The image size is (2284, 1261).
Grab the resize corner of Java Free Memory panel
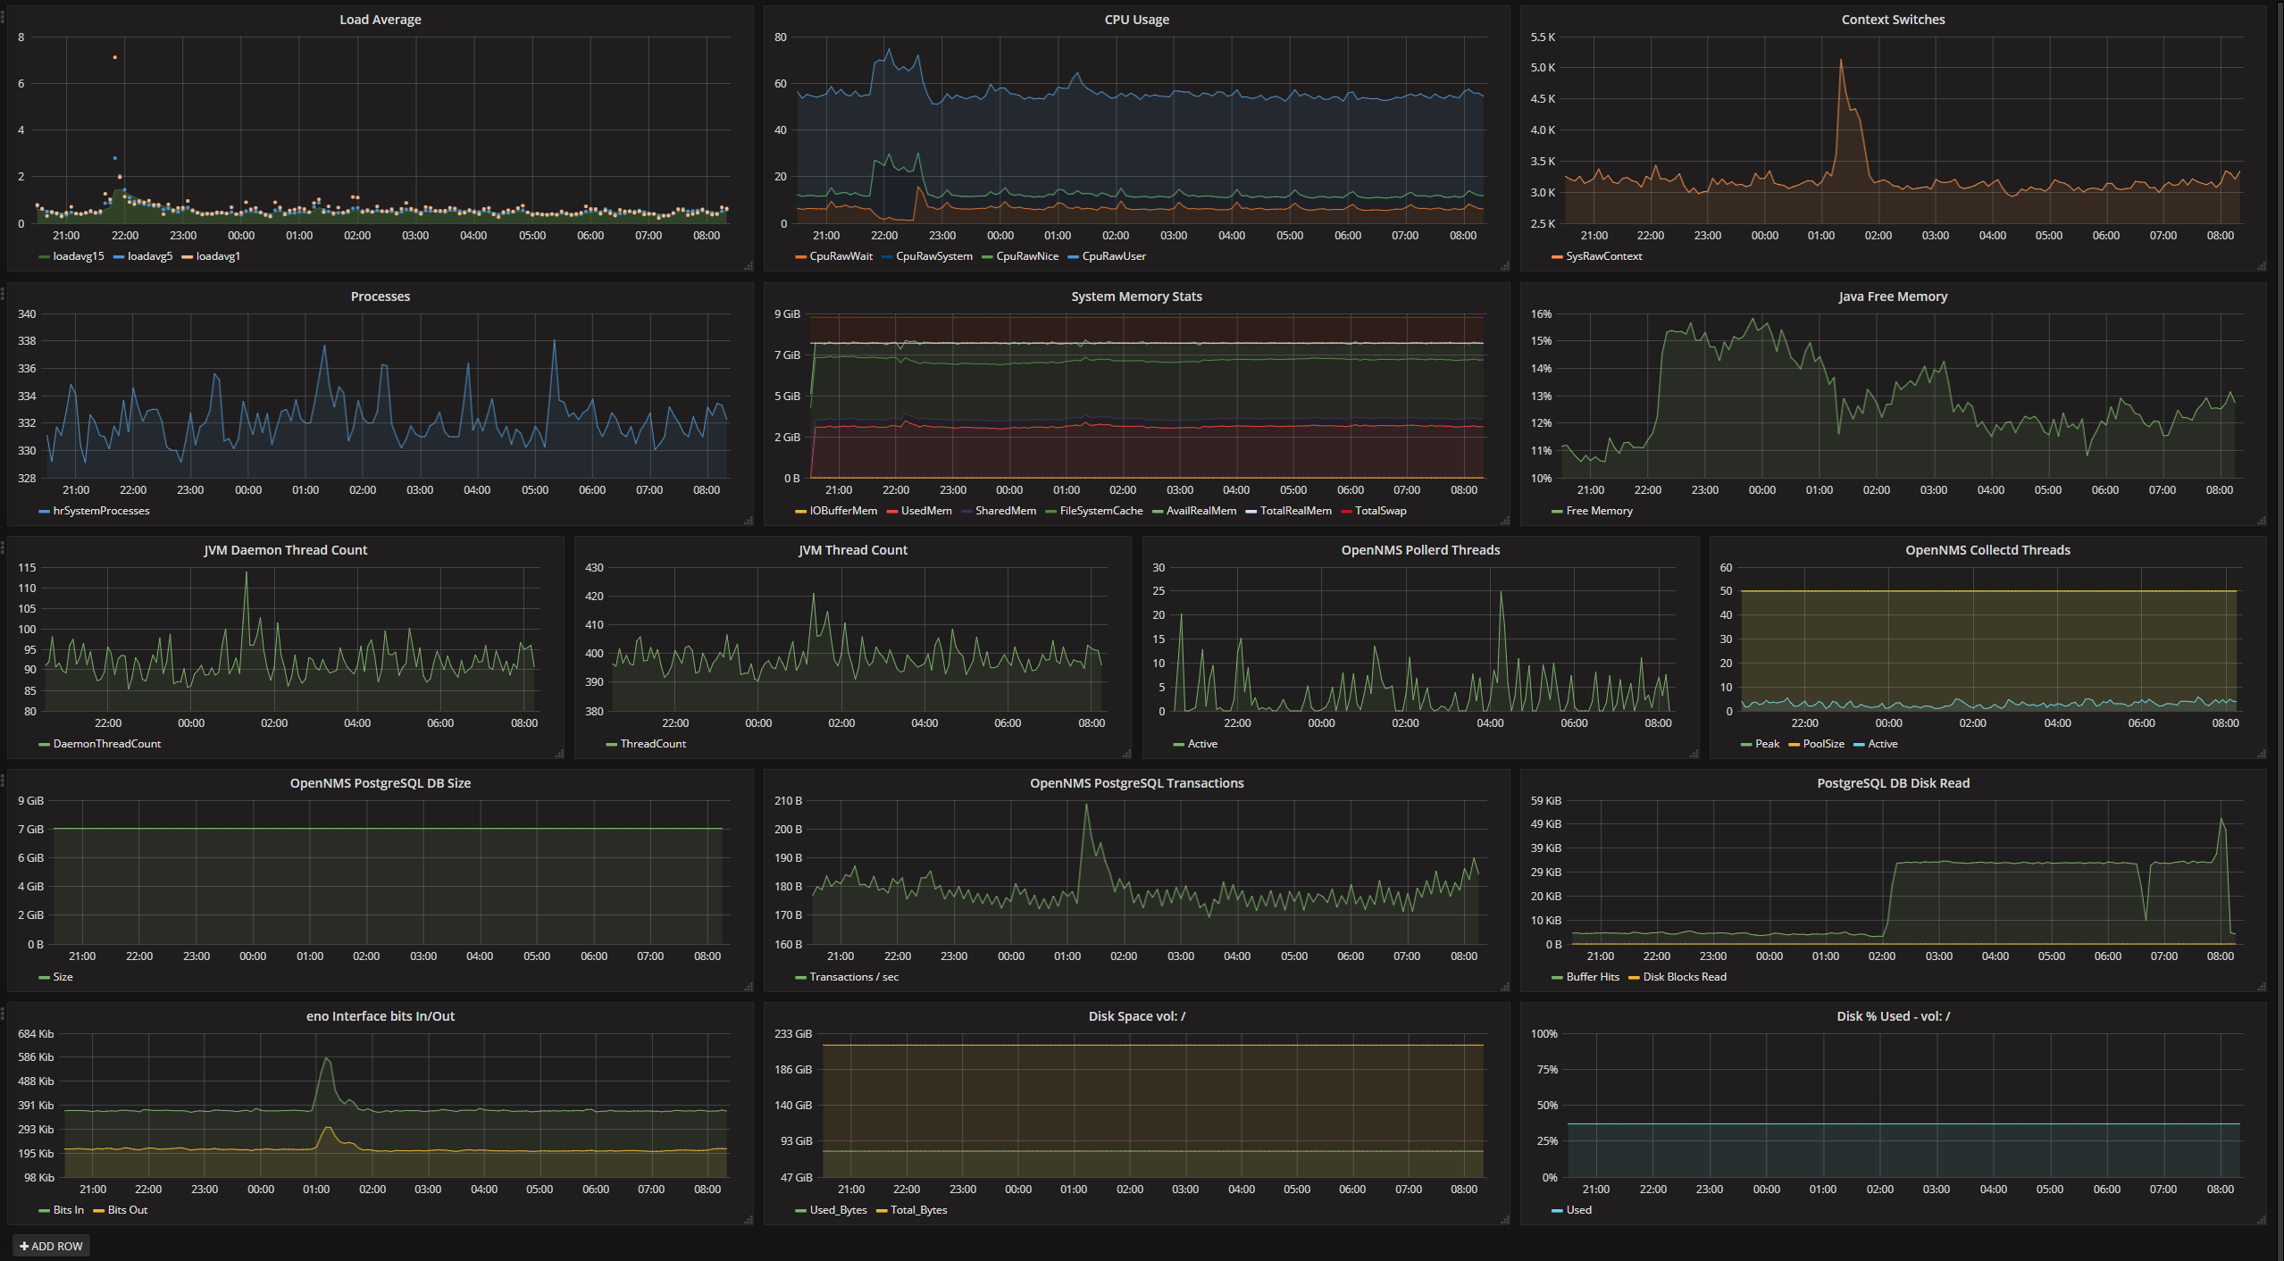pyautogui.click(x=2262, y=521)
